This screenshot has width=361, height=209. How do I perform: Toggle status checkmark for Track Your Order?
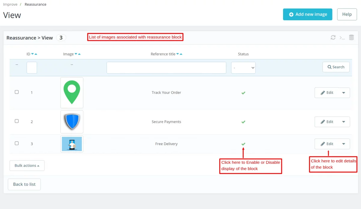click(243, 93)
